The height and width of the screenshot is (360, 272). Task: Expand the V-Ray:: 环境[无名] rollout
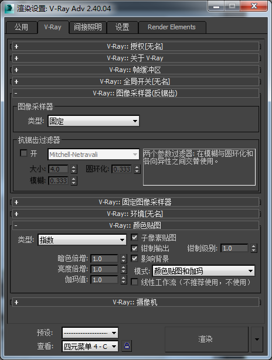point(135,214)
